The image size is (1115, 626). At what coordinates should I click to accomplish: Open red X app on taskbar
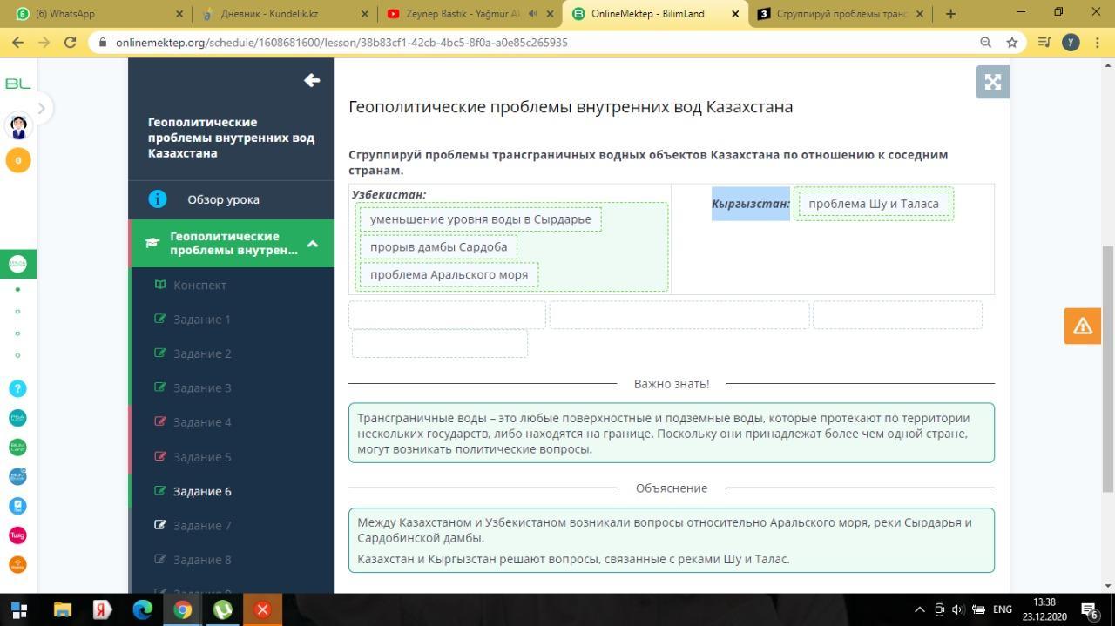[x=262, y=609]
